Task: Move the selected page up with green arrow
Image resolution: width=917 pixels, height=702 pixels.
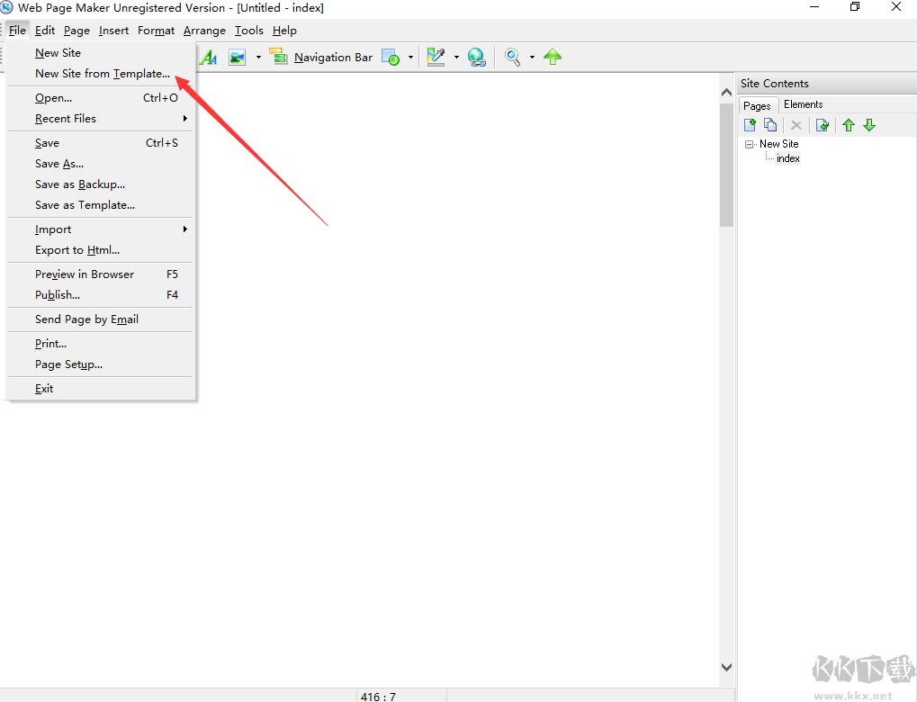Action: [848, 124]
